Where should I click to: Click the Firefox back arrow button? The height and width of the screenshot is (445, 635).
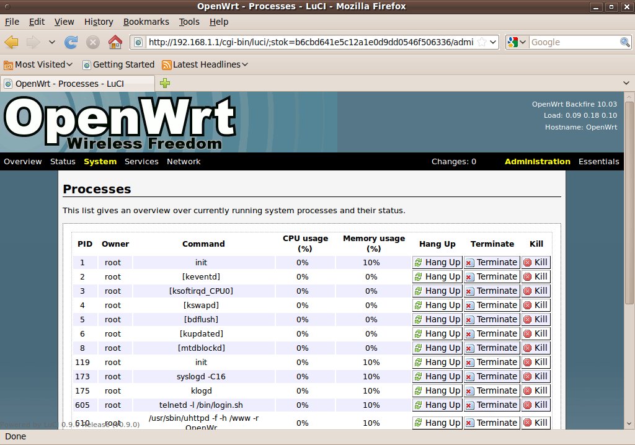coord(12,42)
